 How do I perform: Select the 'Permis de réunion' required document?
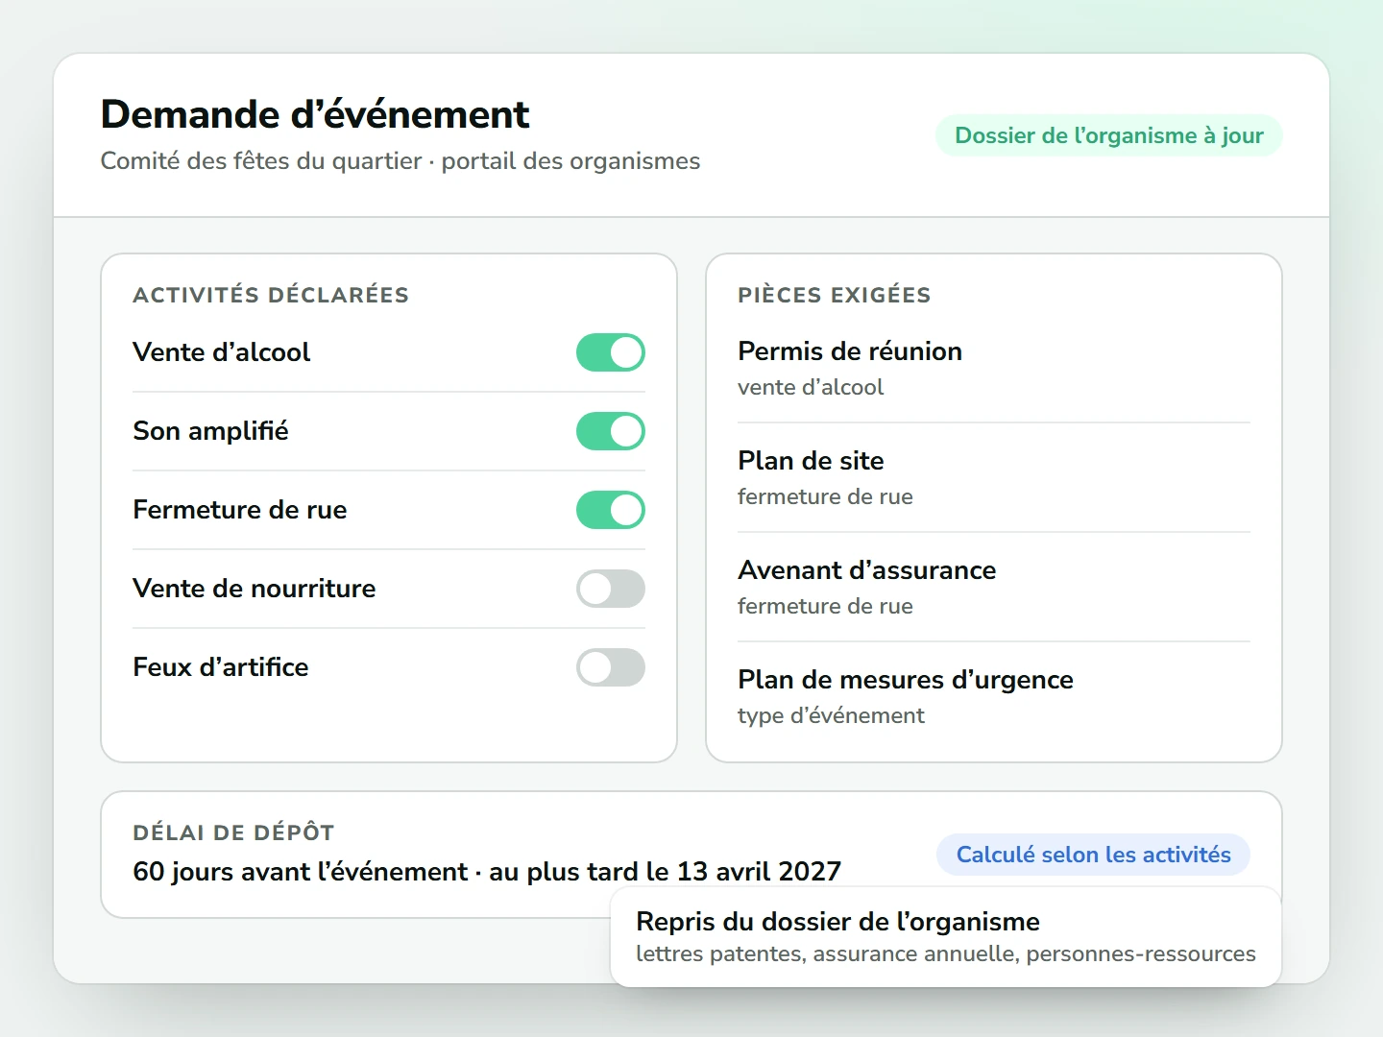[994, 368]
